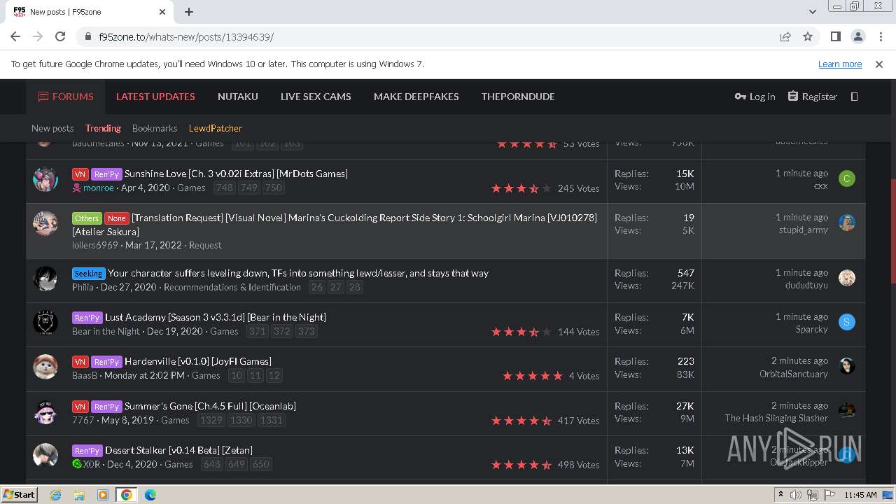This screenshot has width=896, height=504.
Task: Go back to the previous page
Action: coord(15,36)
